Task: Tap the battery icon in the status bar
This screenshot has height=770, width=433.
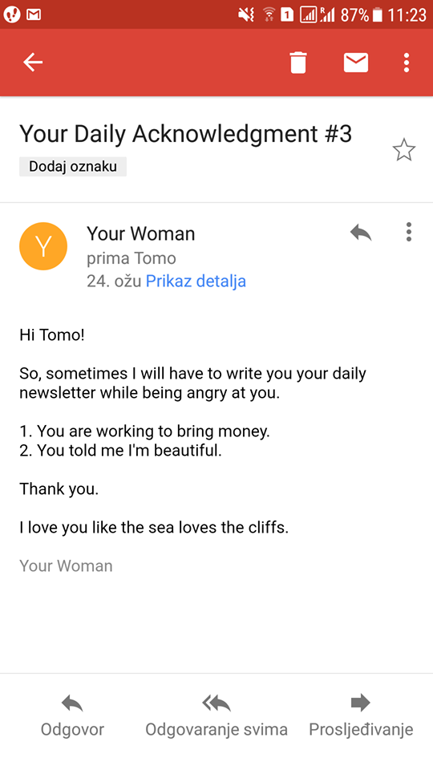Action: [377, 14]
